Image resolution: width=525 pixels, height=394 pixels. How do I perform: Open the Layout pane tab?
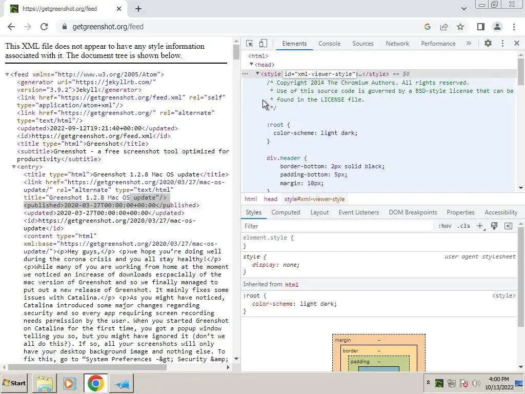(x=319, y=212)
